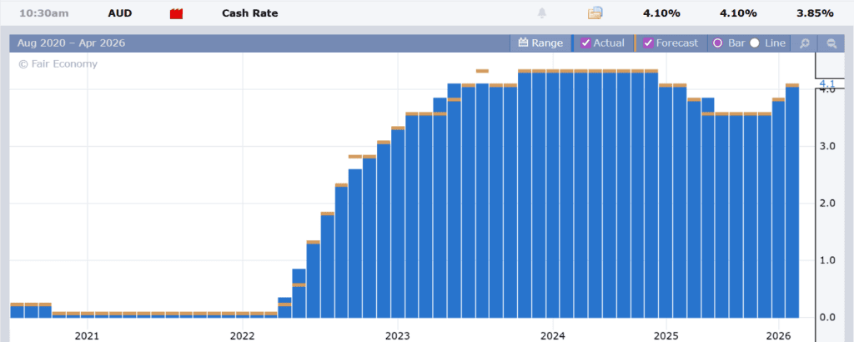854x342 pixels.
Task: Click the 4.10% actual value
Action: [660, 13]
